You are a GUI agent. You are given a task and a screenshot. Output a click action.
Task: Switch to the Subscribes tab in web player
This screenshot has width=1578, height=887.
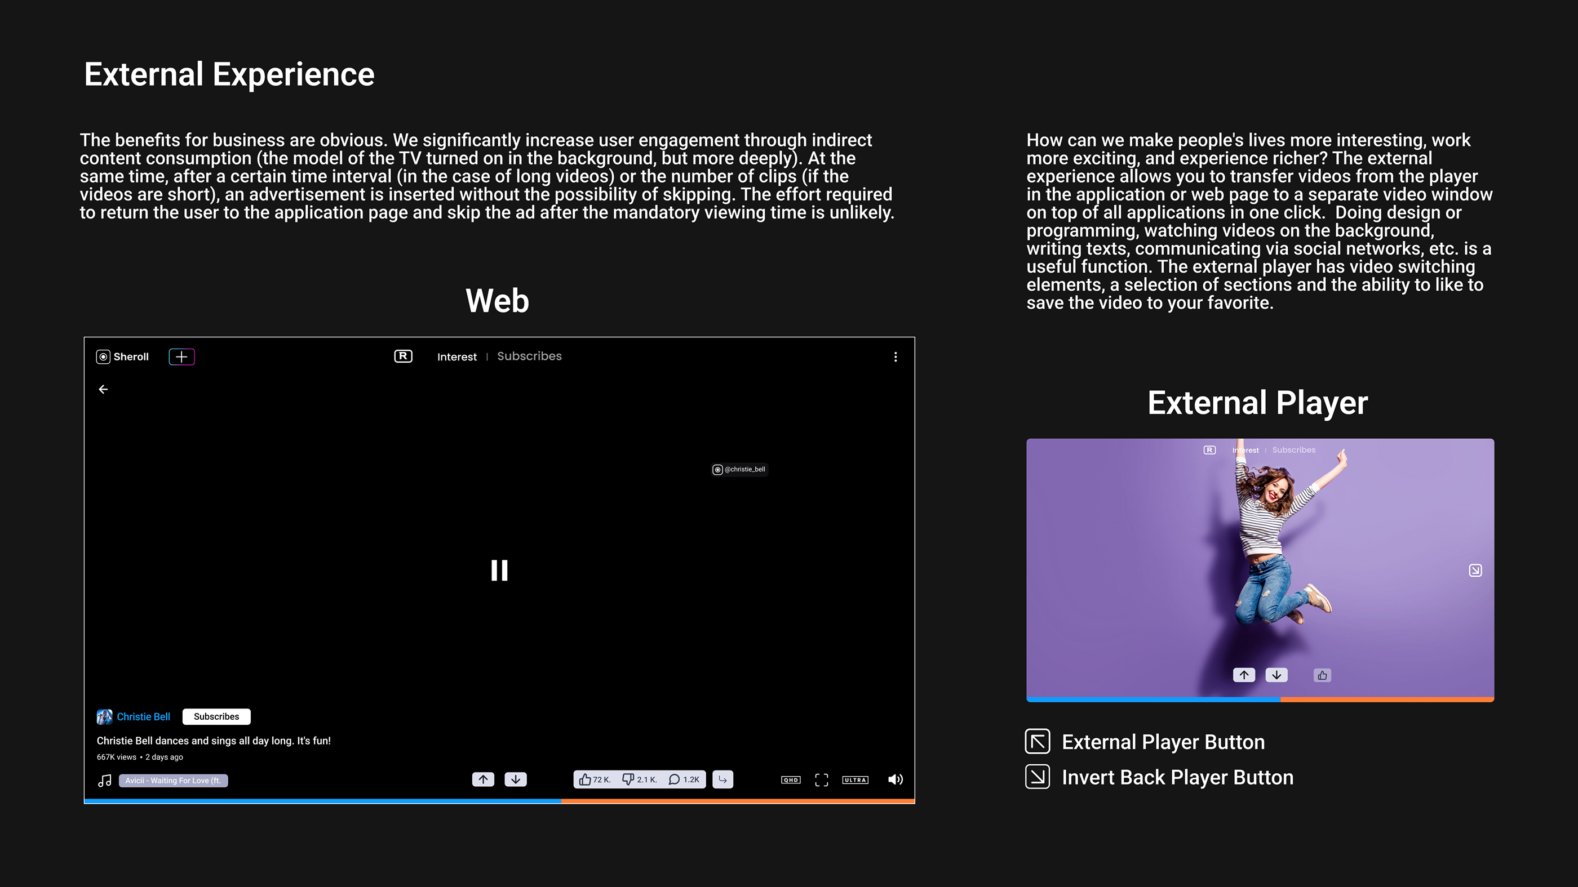pyautogui.click(x=529, y=356)
